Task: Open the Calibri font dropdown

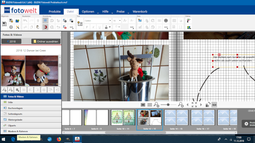Action: [x=110, y=21]
